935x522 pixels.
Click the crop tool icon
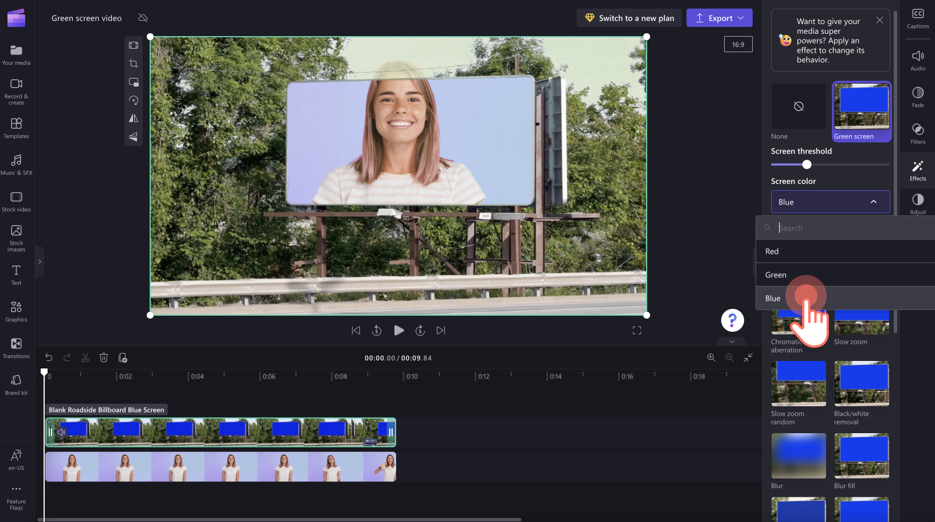pyautogui.click(x=134, y=64)
